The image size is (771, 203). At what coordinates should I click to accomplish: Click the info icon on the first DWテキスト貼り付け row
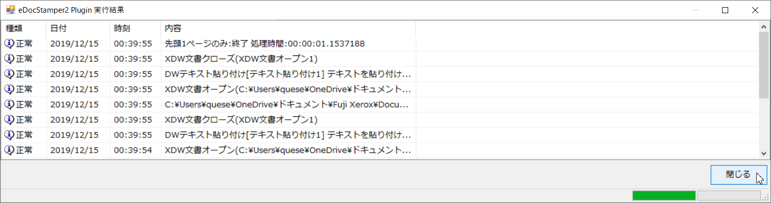pyautogui.click(x=9, y=74)
